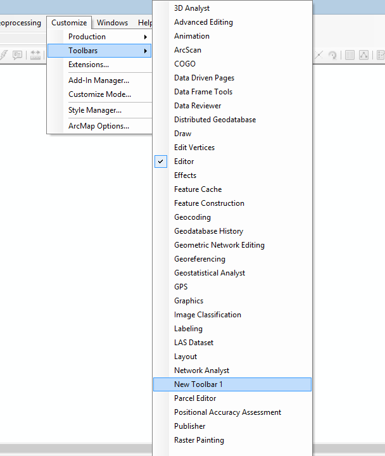This screenshot has width=385, height=456.
Task: Open the Toolbars submenu entry
Action: point(99,51)
